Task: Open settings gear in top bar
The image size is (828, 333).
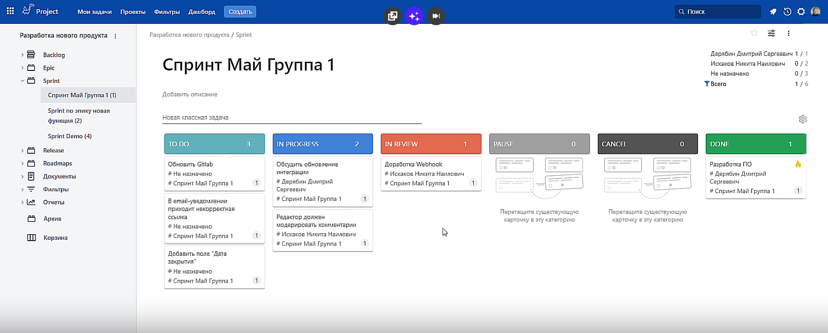Action: tap(801, 12)
